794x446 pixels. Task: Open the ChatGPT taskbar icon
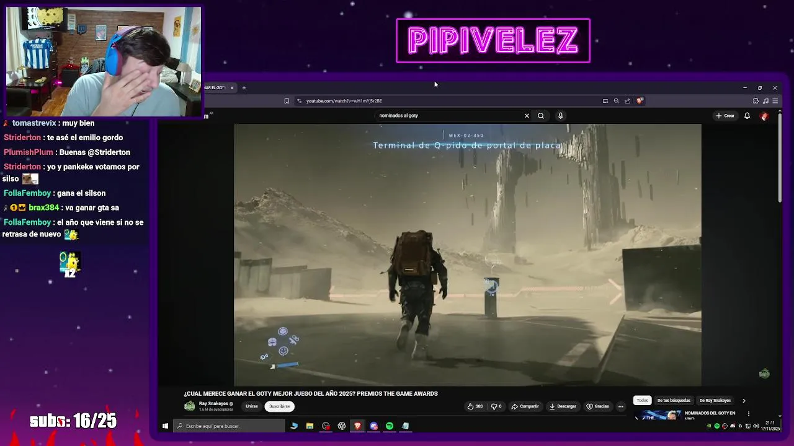[342, 426]
